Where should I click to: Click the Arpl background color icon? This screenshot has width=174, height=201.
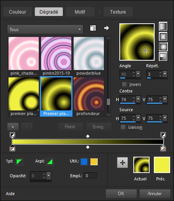(x=50, y=162)
